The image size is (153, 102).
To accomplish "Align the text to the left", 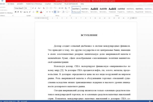I will click(x=47, y=12).
